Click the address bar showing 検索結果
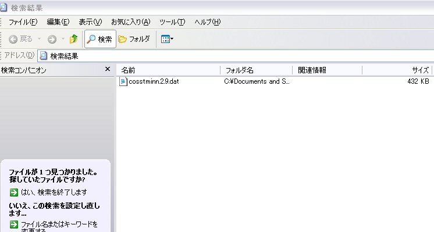 pos(235,56)
